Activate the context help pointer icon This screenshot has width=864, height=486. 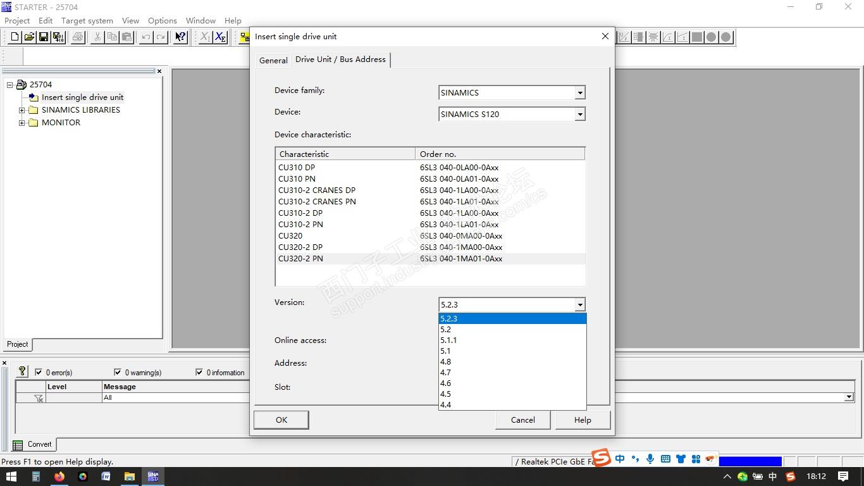[180, 37]
